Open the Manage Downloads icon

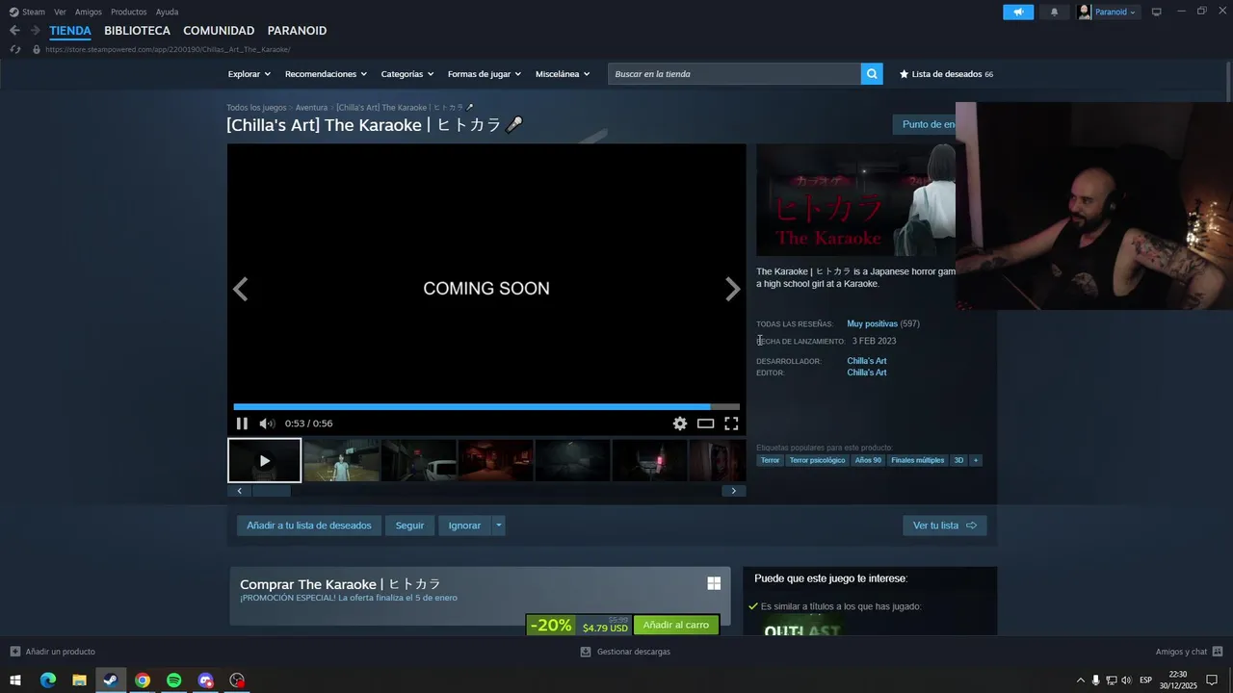(x=586, y=652)
